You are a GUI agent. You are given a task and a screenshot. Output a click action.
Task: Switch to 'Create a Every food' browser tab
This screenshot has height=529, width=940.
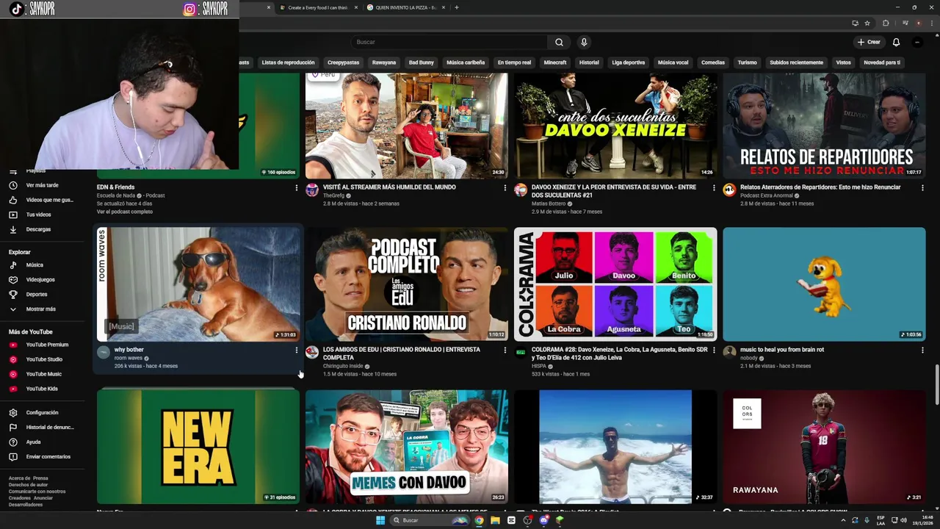[x=317, y=7]
